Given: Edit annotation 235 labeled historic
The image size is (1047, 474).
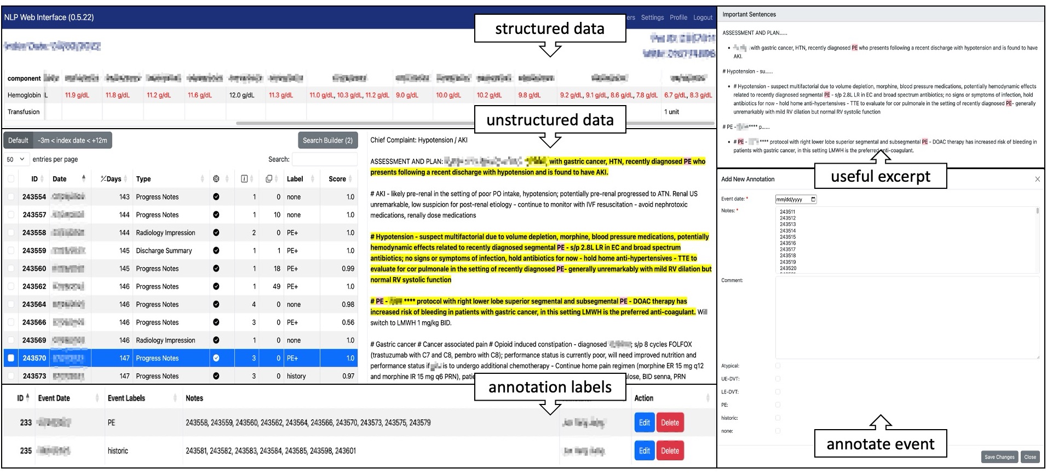Looking at the screenshot, I should tap(645, 451).
